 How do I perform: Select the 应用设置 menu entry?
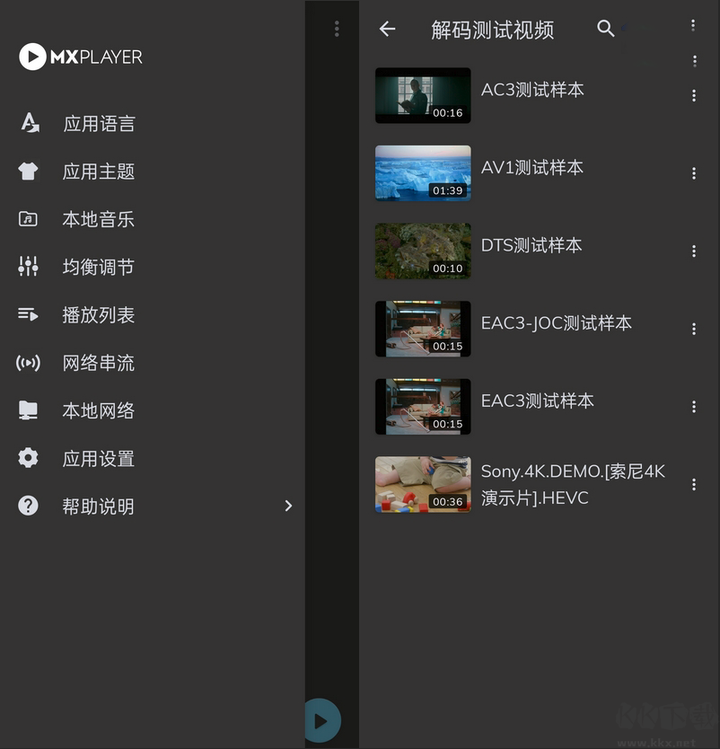[99, 458]
